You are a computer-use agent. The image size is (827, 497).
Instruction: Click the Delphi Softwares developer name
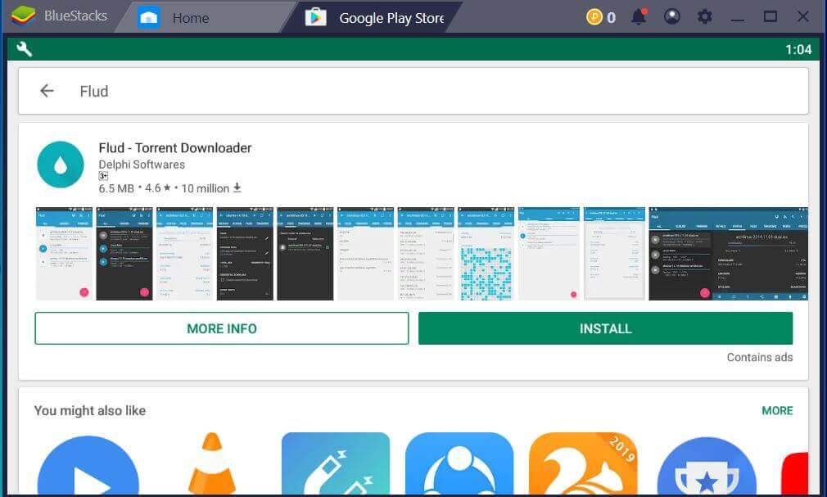pyautogui.click(x=142, y=164)
